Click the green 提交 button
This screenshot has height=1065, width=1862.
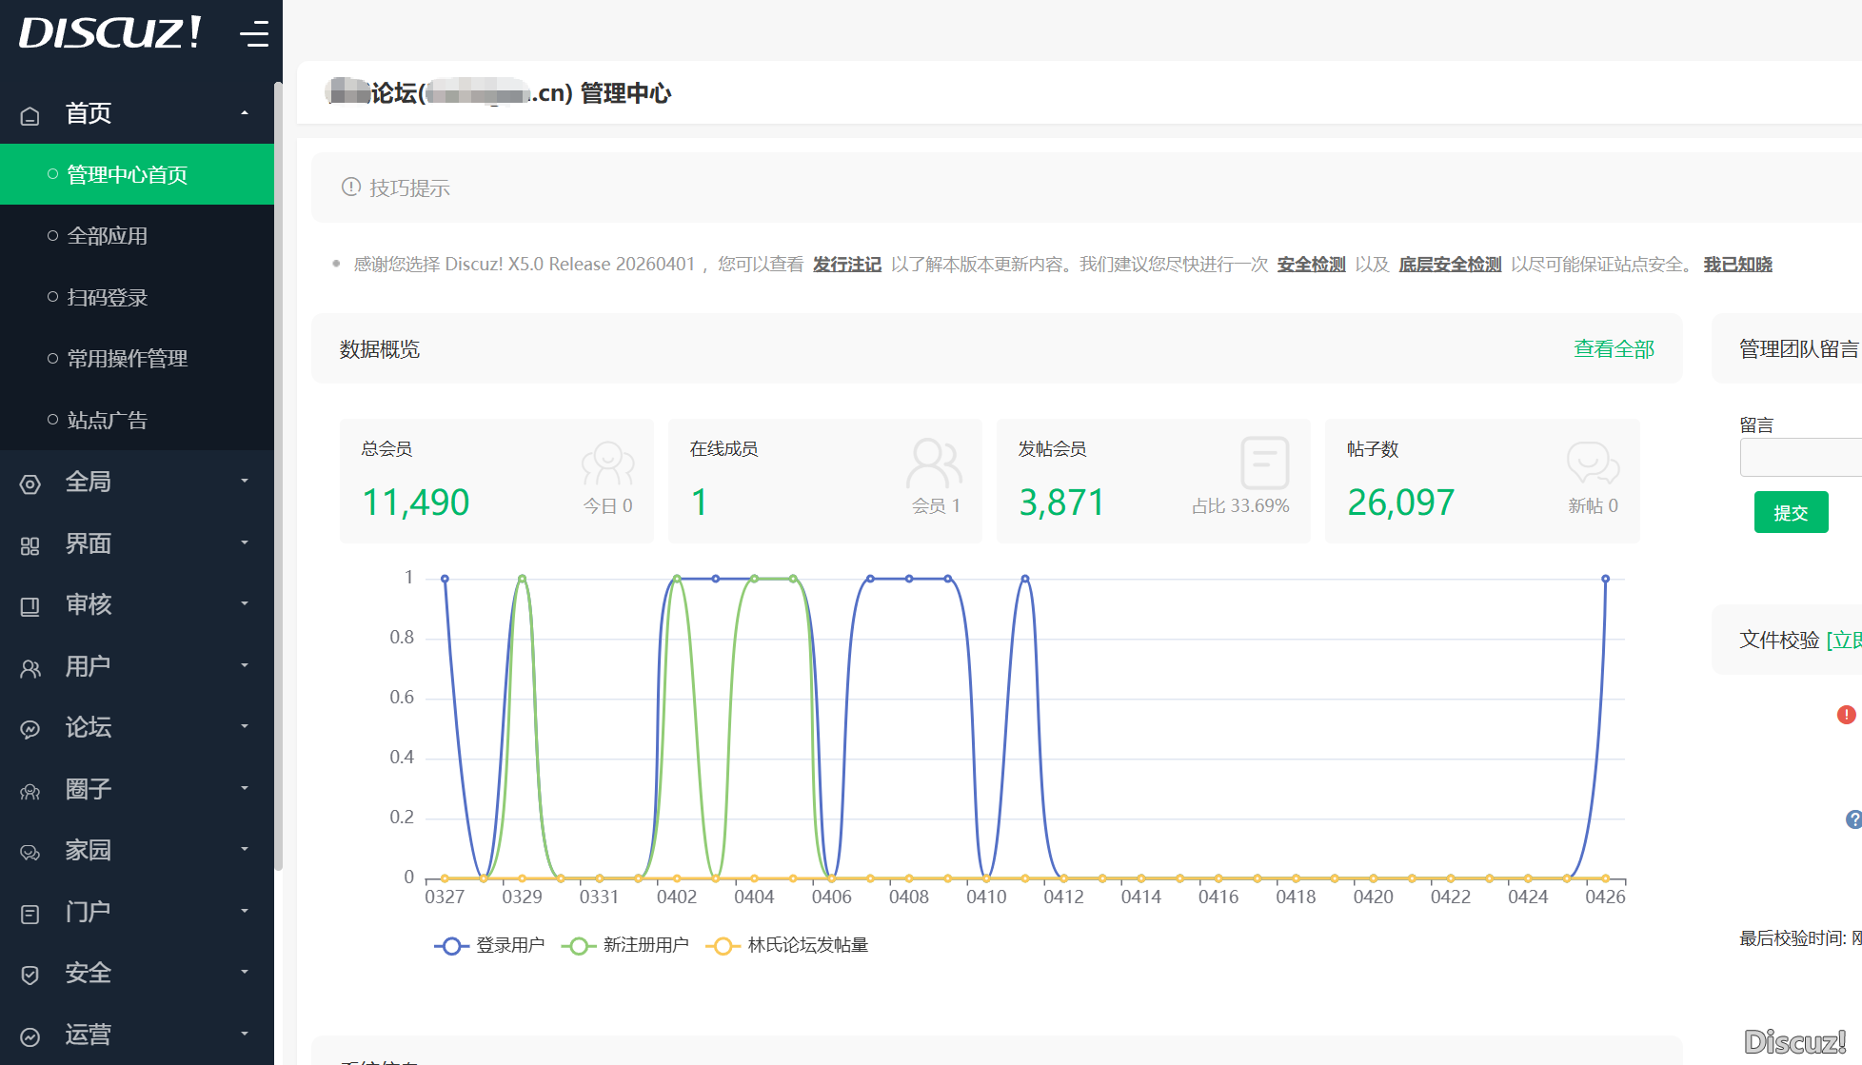pos(1791,513)
